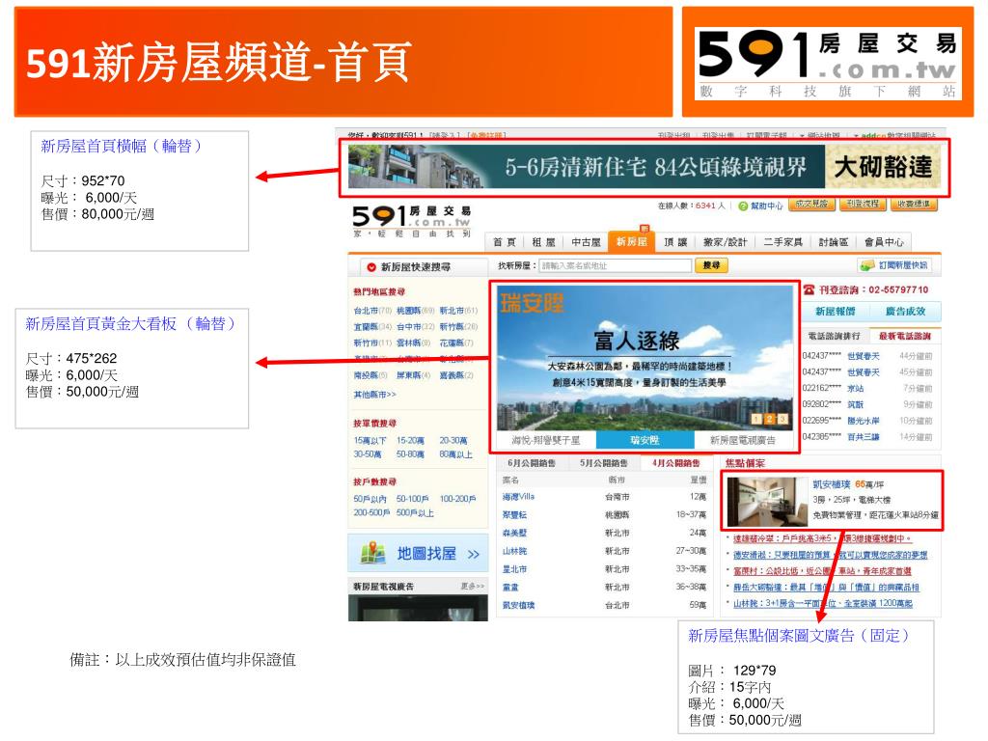Select the 15萬以下 unit price filter
Image resolution: width=988 pixels, height=741 pixels.
(370, 440)
